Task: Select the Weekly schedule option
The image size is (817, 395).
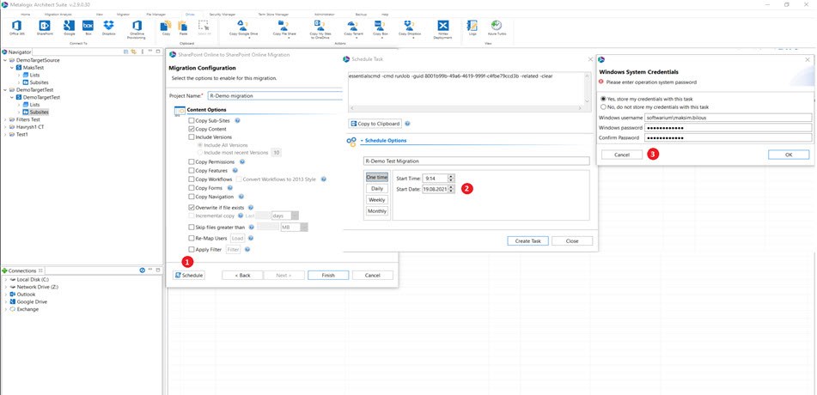Action: point(377,200)
